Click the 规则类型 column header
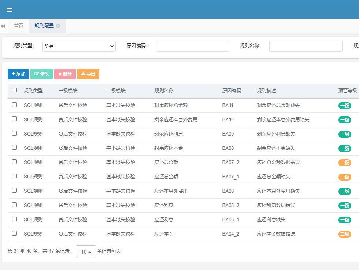This screenshot has width=359, height=270. click(33, 91)
